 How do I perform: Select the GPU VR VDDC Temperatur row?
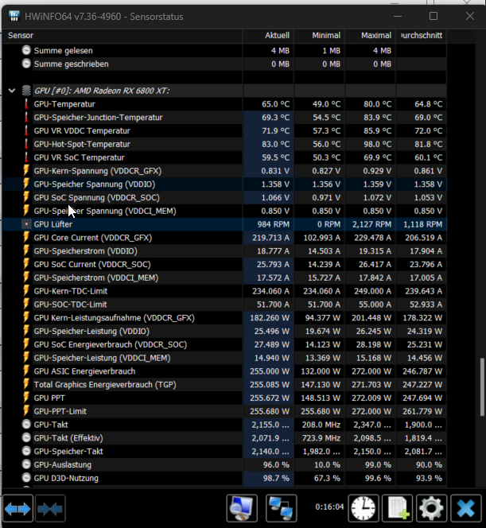(225, 130)
